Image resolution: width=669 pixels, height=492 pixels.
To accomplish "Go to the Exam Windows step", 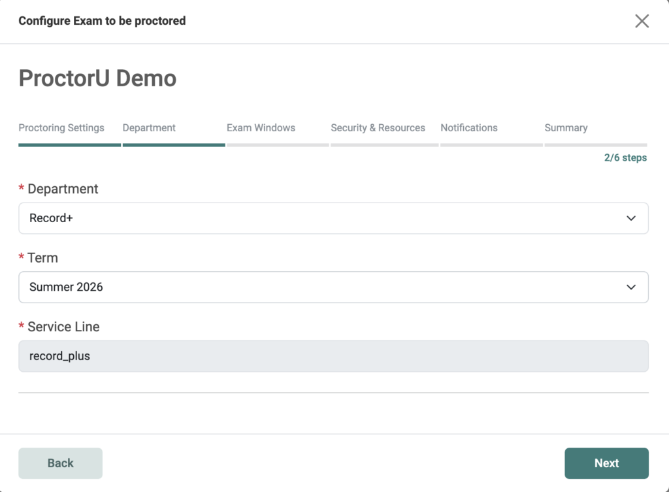I will (x=261, y=128).
